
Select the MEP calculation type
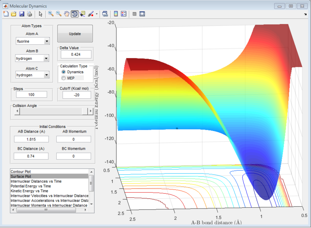pyautogui.click(x=64, y=78)
